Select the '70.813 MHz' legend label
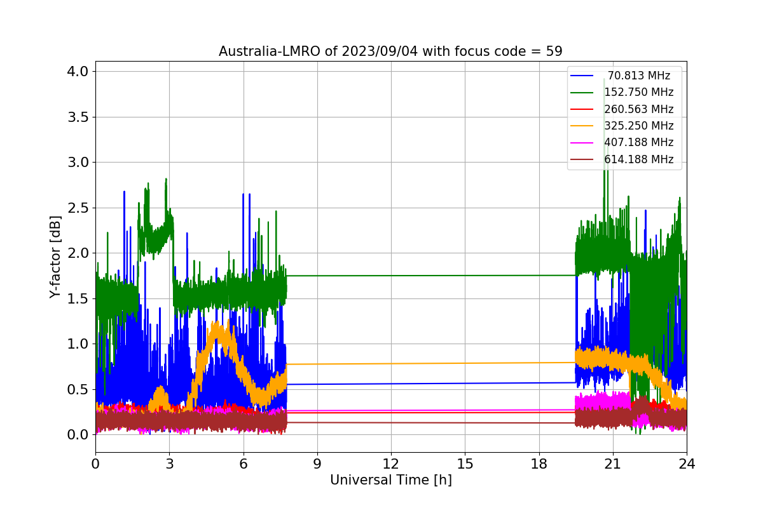 (x=639, y=76)
